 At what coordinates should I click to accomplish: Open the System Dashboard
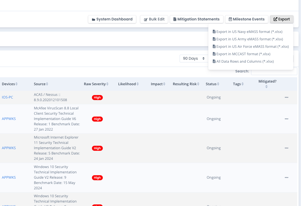[x=112, y=19]
